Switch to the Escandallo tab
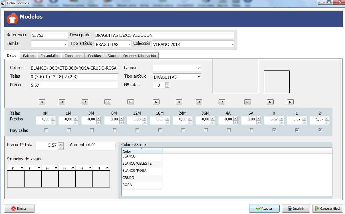345x214 pixels. [x=49, y=56]
